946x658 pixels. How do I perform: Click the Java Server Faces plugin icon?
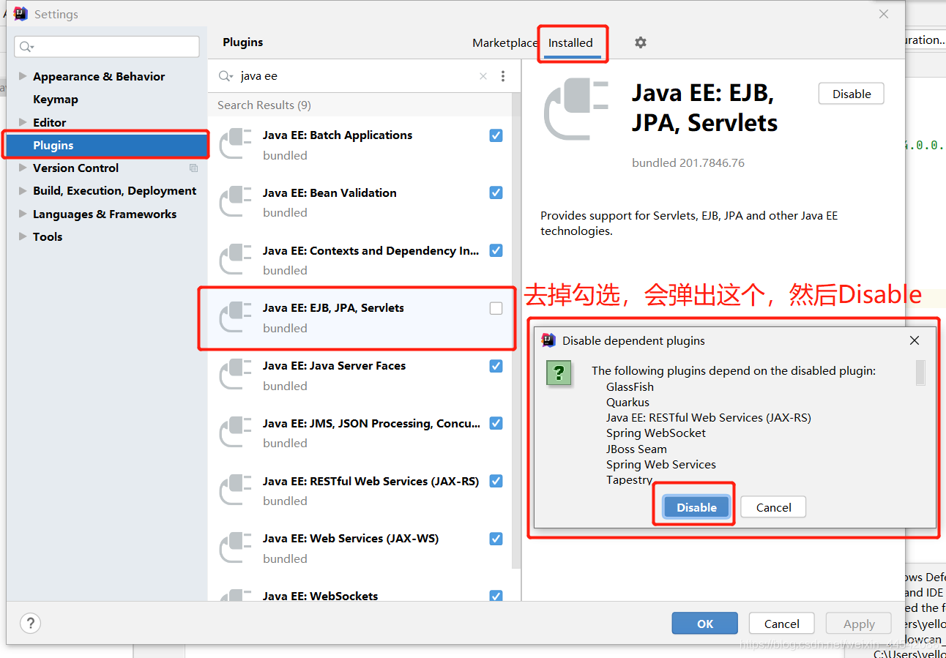[x=236, y=375]
